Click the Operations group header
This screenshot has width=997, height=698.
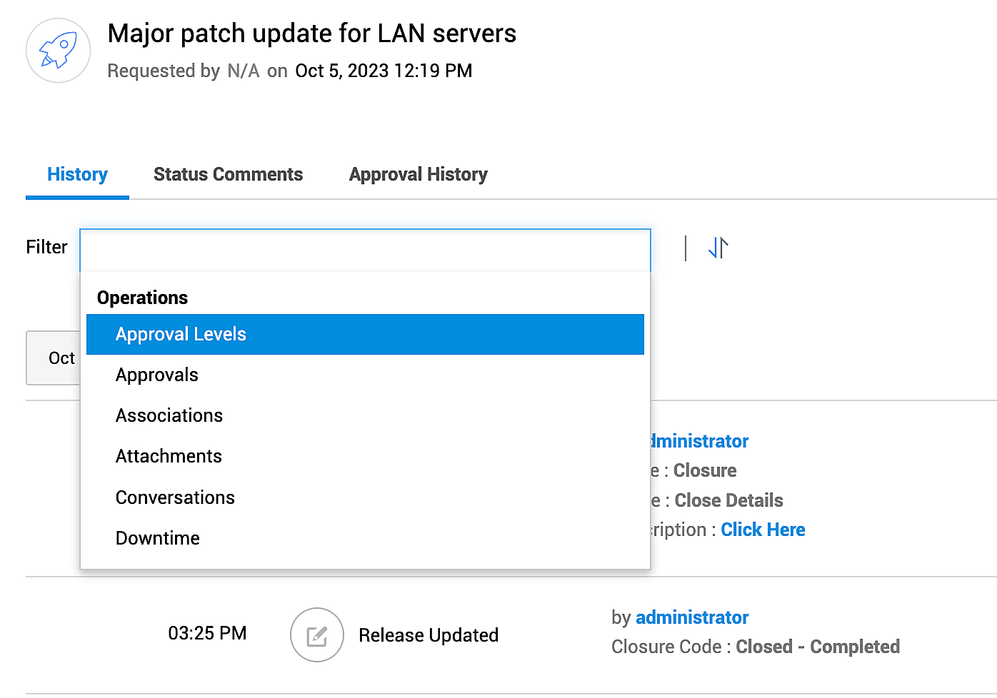142,298
